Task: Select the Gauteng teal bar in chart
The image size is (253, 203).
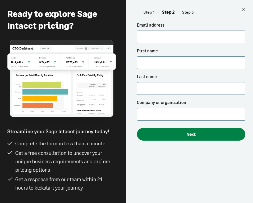Action: tap(45, 92)
